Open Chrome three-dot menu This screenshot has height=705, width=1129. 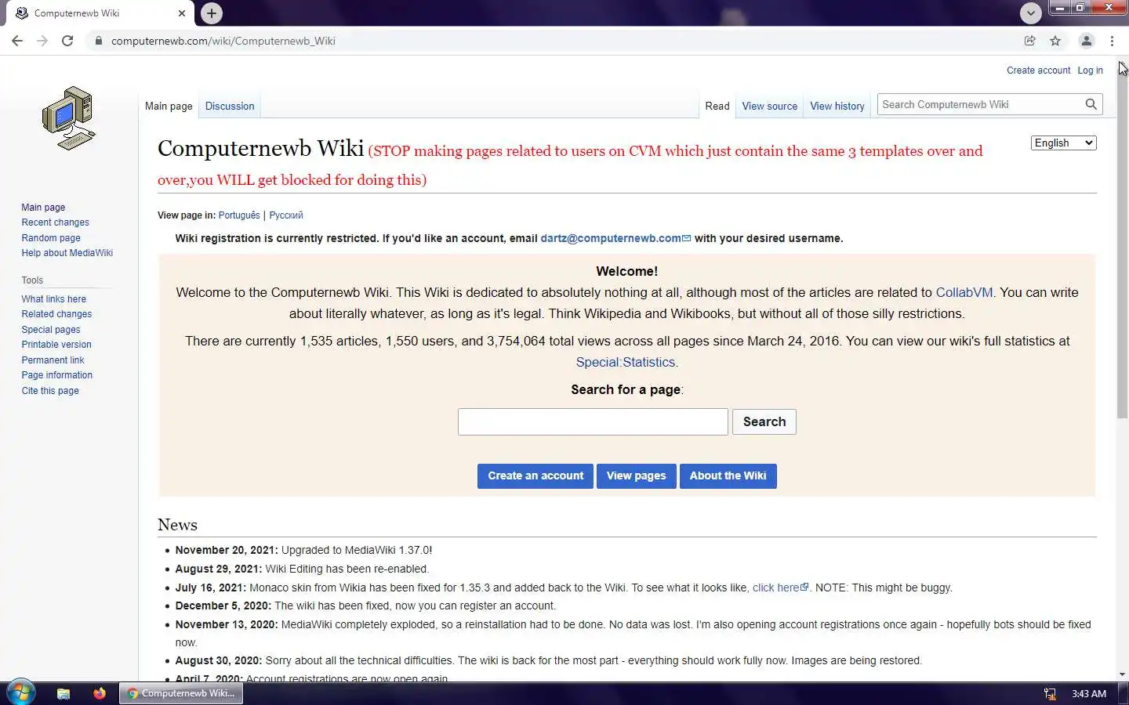(1112, 41)
